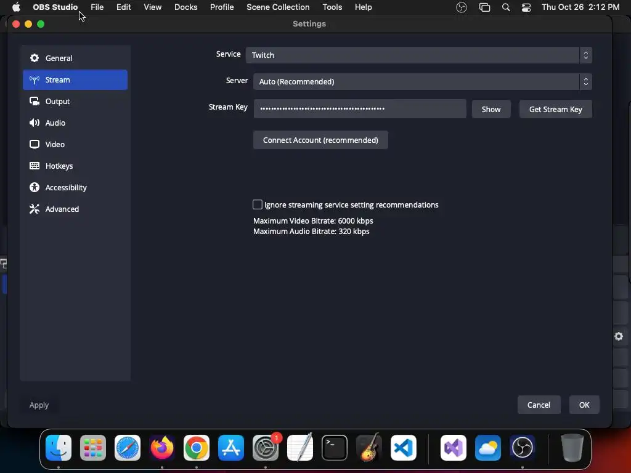631x473 pixels.
Task: Open the OBS Studio application menu
Action: pyautogui.click(x=55, y=7)
